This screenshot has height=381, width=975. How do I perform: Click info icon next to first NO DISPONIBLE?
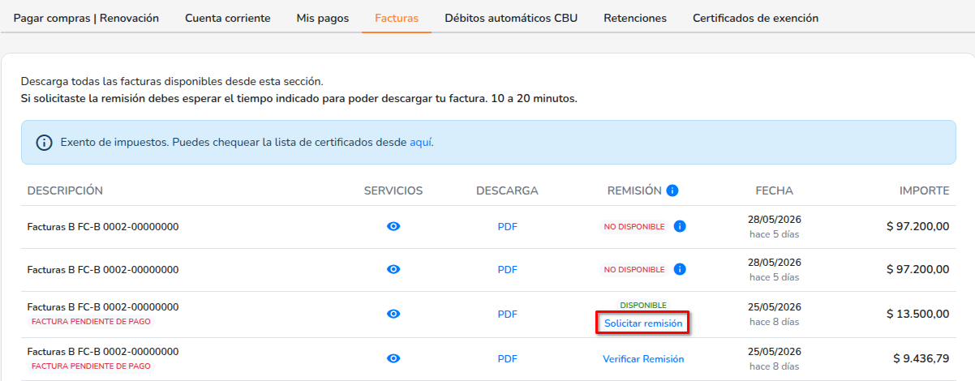pos(680,226)
